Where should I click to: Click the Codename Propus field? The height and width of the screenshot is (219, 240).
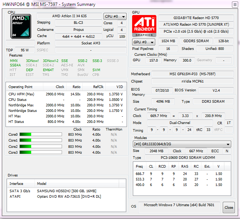[79, 30]
